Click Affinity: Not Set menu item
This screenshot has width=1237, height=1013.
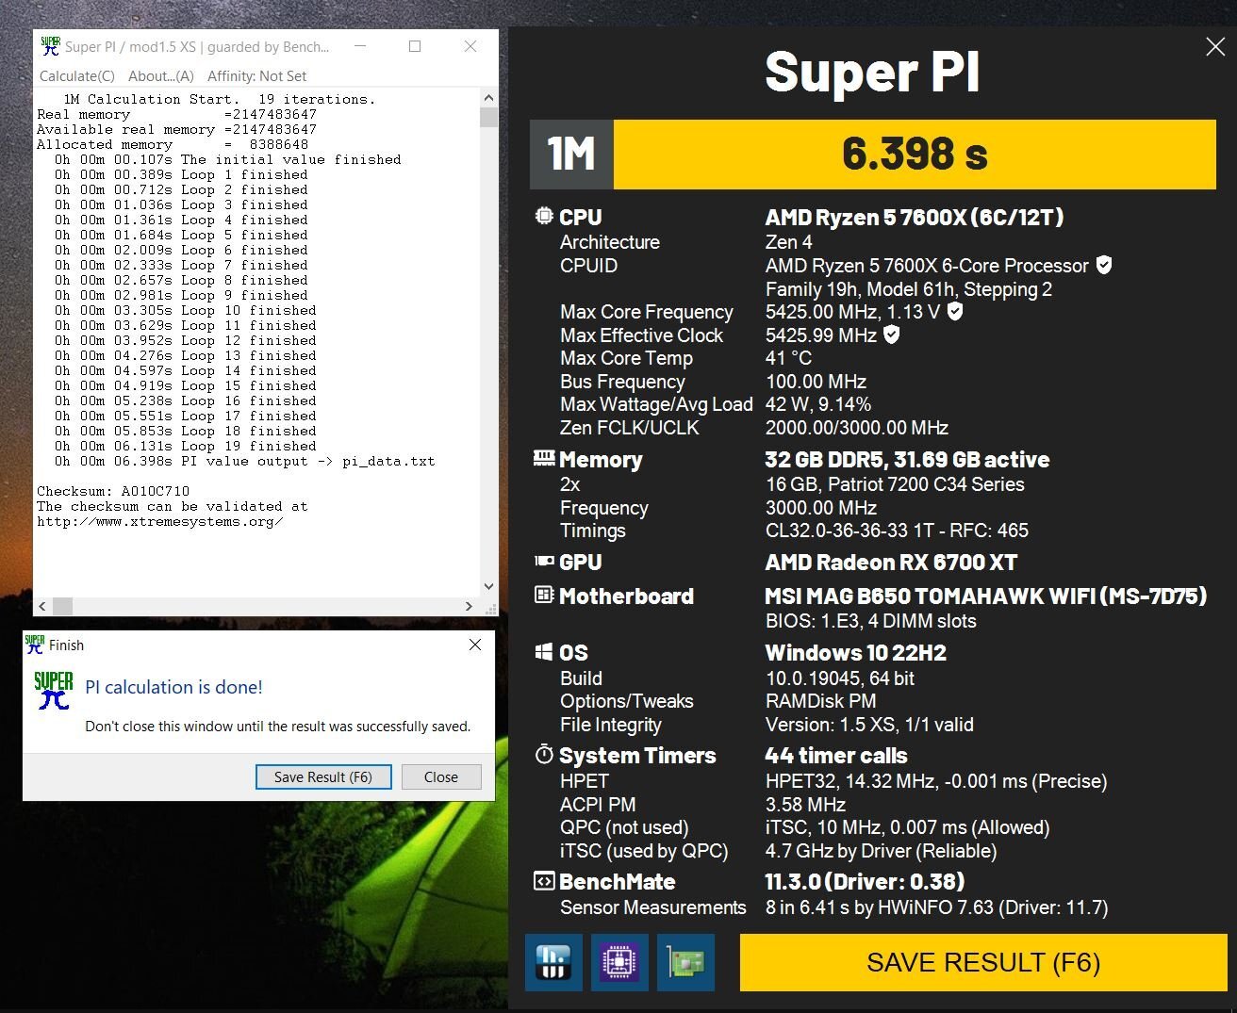(256, 76)
